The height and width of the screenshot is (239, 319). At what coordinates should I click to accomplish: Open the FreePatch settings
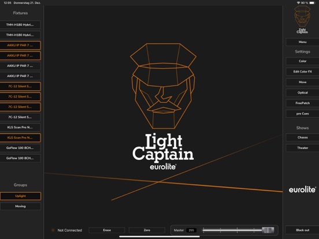[x=302, y=103]
